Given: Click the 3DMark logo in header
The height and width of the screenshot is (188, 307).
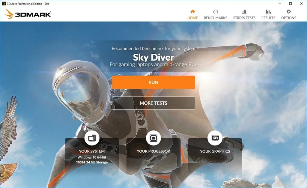Looking at the screenshot, I should (28, 14).
